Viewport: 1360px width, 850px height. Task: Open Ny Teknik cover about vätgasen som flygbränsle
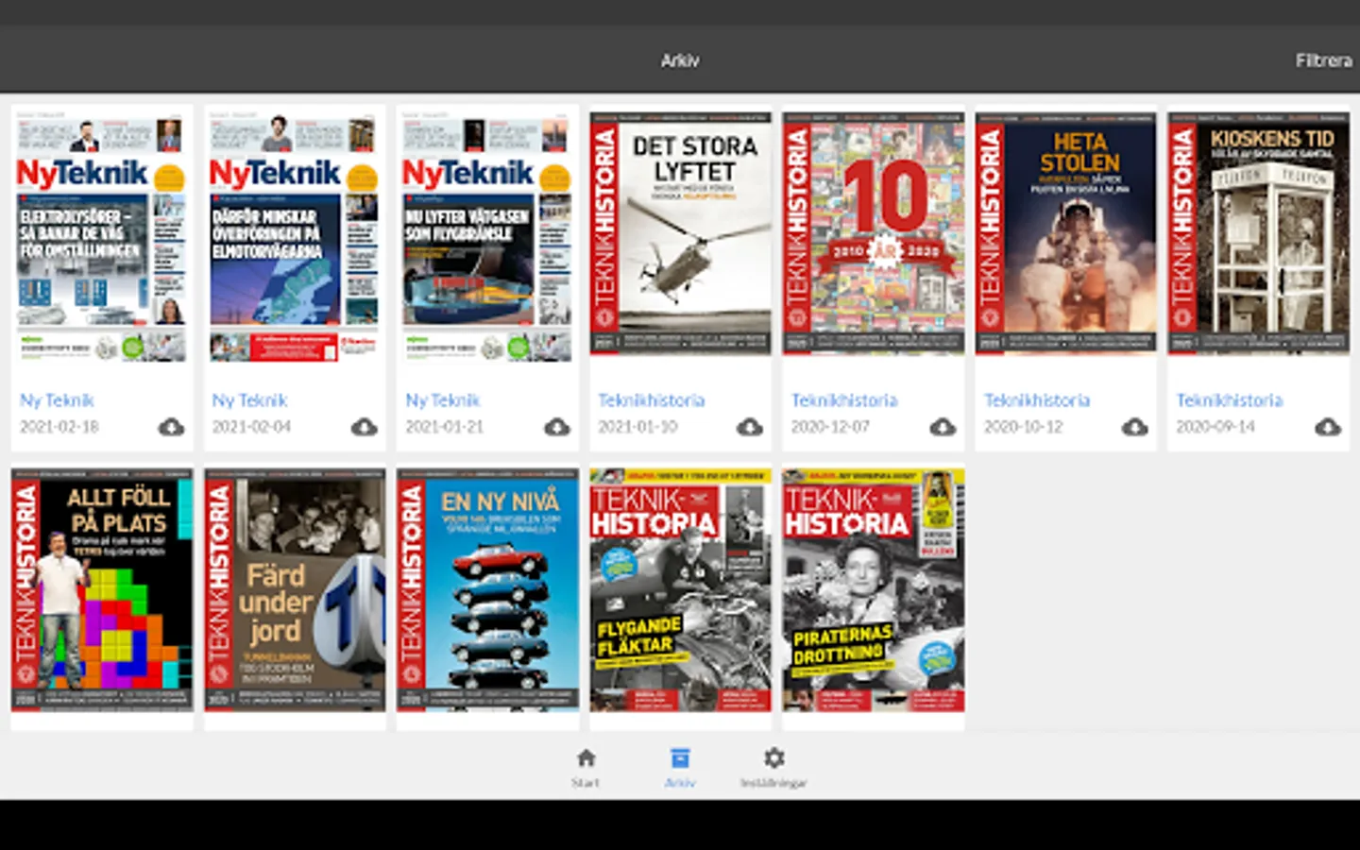pyautogui.click(x=487, y=236)
